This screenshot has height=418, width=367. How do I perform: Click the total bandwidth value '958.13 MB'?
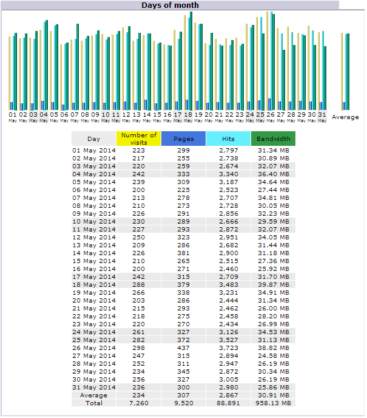coord(273,403)
